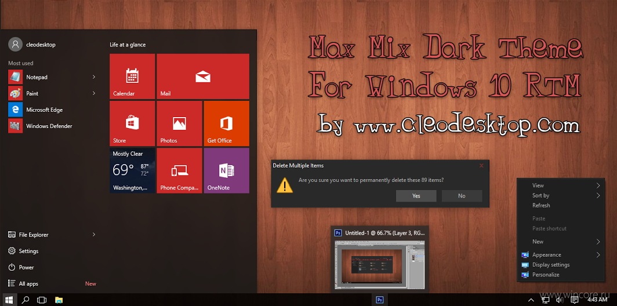Click the Settings gear in Start menu
Image resolution: width=617 pixels, height=306 pixels.
pos(12,251)
